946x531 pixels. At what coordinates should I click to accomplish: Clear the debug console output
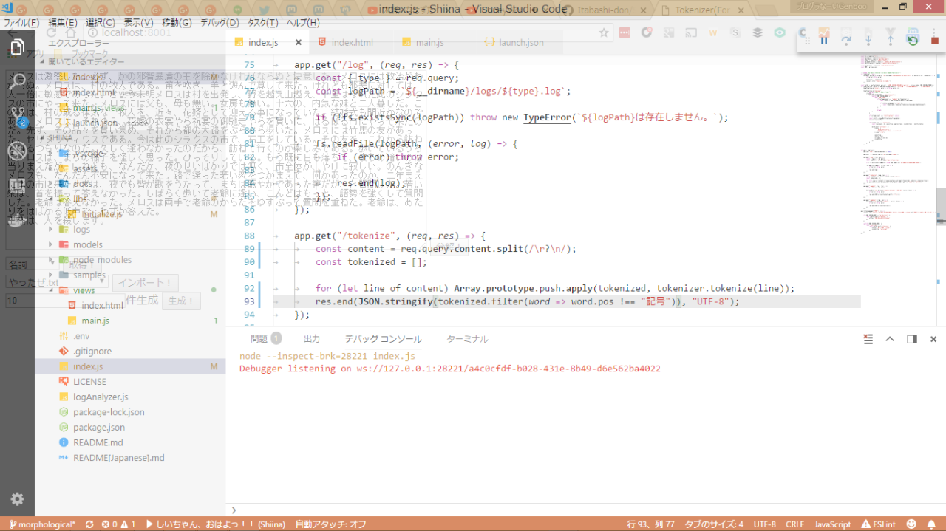[868, 339]
